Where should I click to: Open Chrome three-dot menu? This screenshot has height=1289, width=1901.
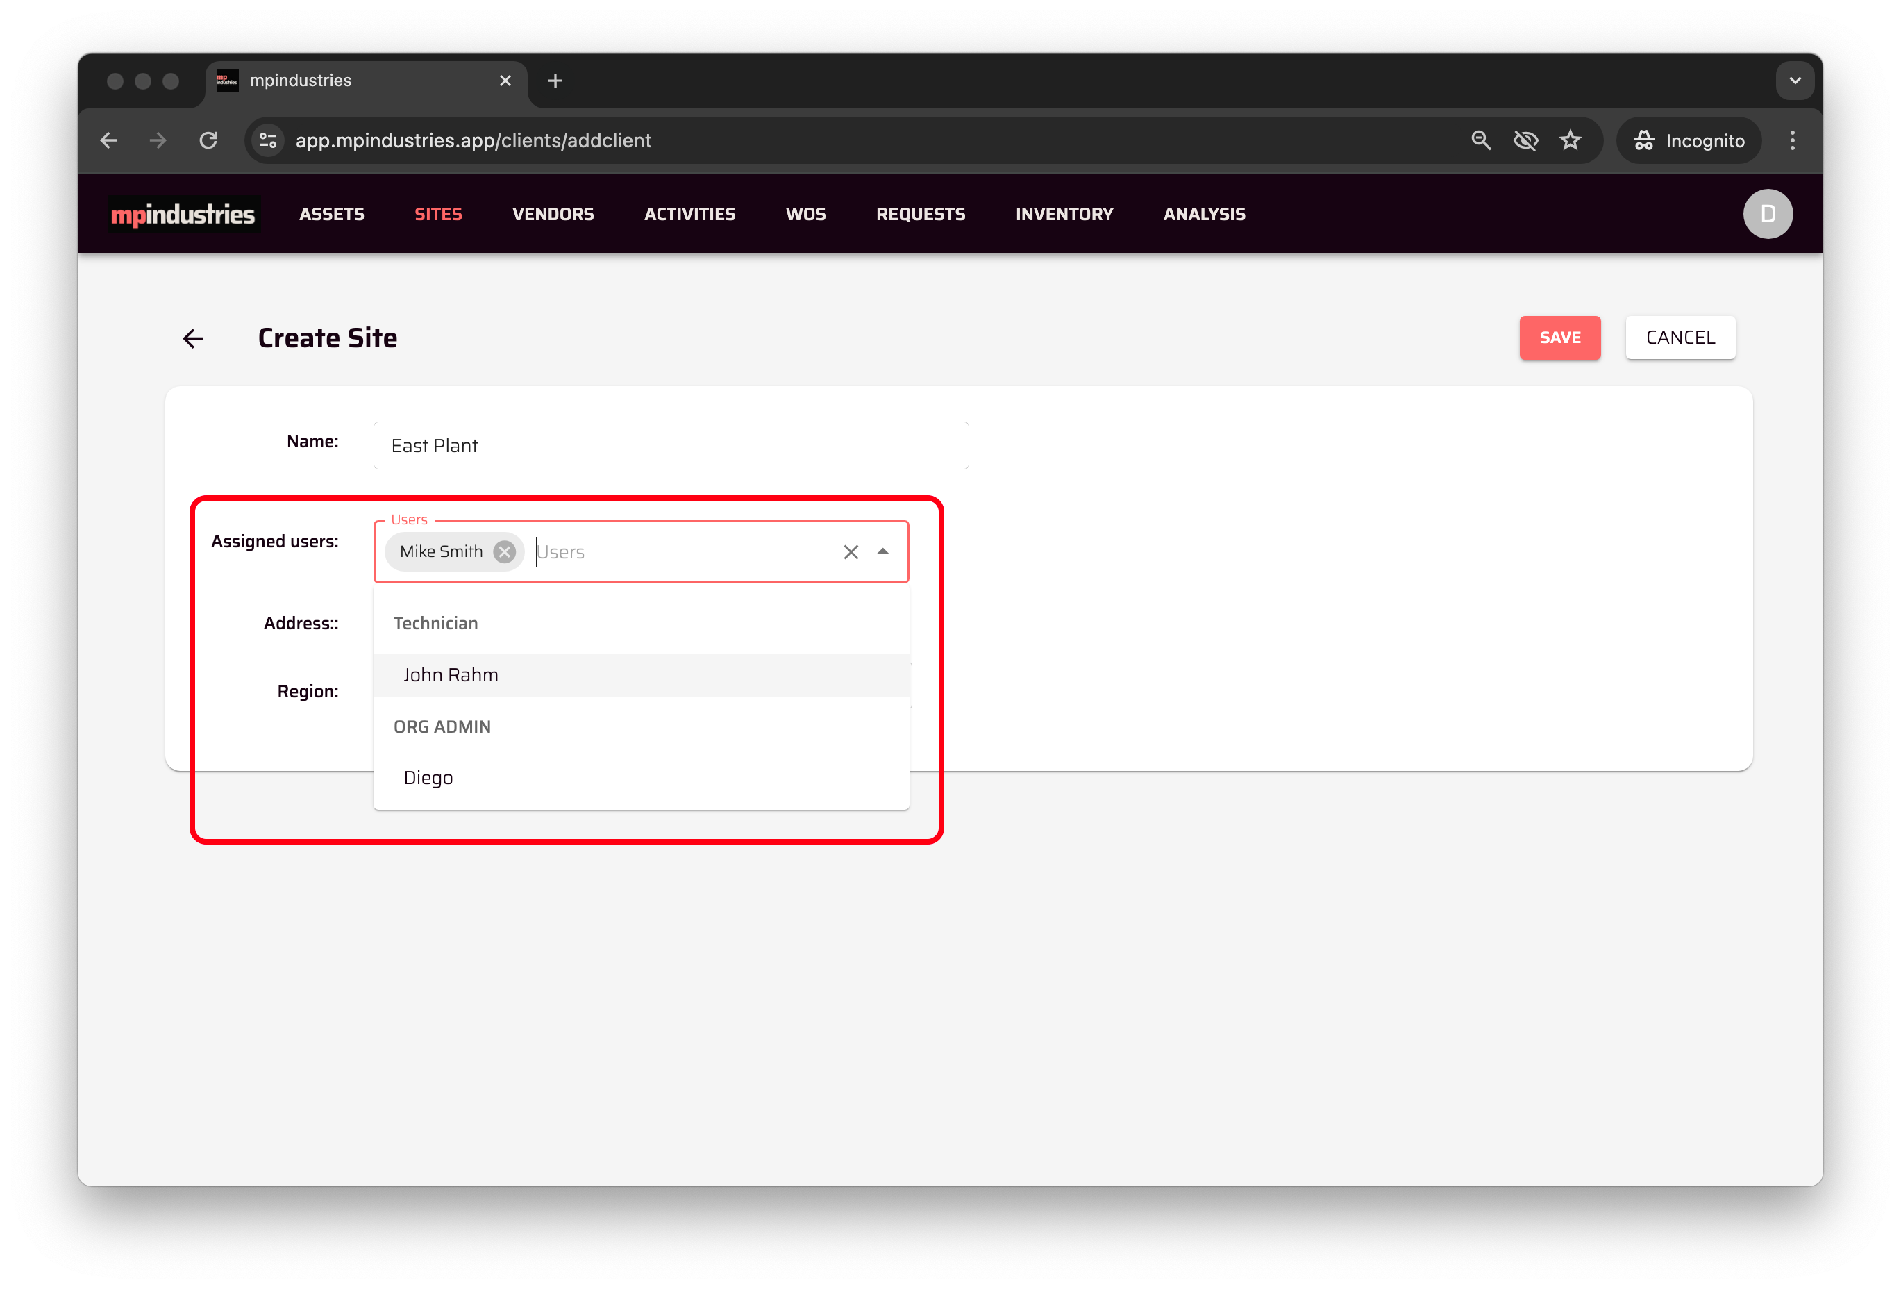(x=1791, y=141)
